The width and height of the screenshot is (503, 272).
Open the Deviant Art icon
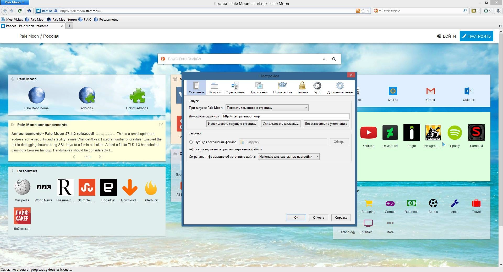390,132
